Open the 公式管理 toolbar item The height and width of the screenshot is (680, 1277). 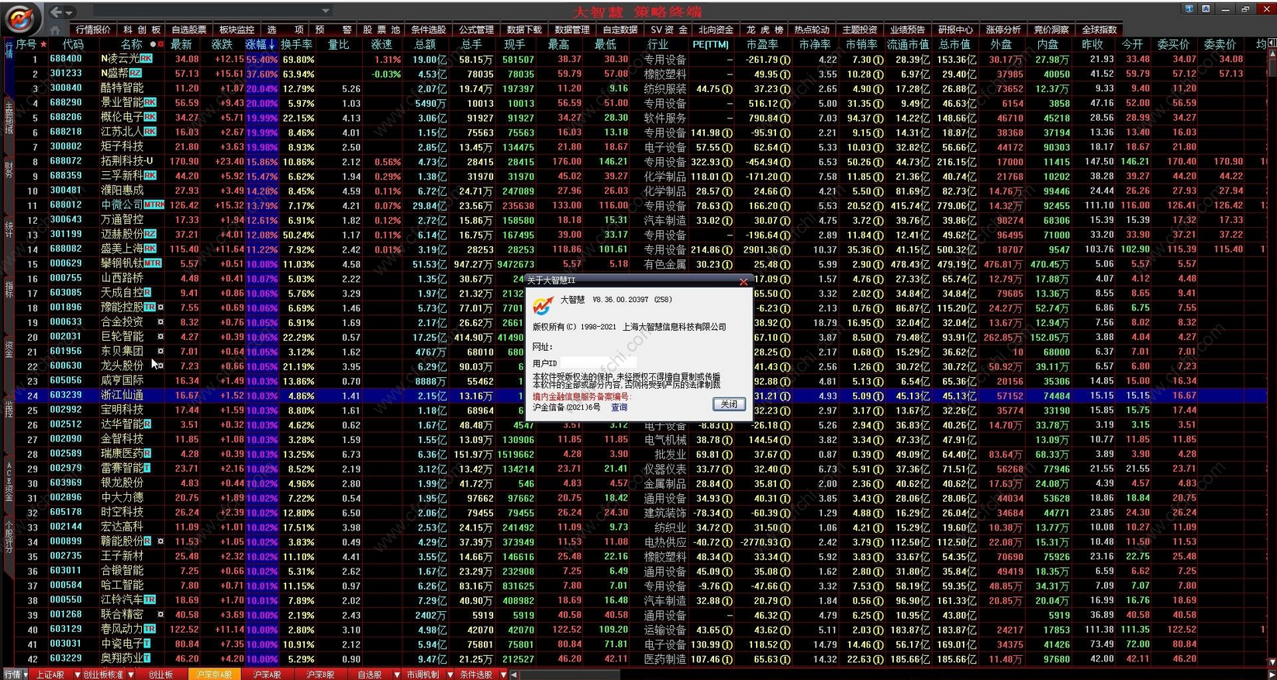(x=476, y=29)
